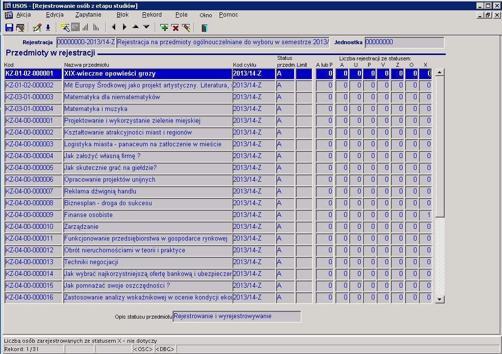Click Status 'A' cell of Zarządzanie row
The height and width of the screenshot is (354, 502).
coord(285,227)
